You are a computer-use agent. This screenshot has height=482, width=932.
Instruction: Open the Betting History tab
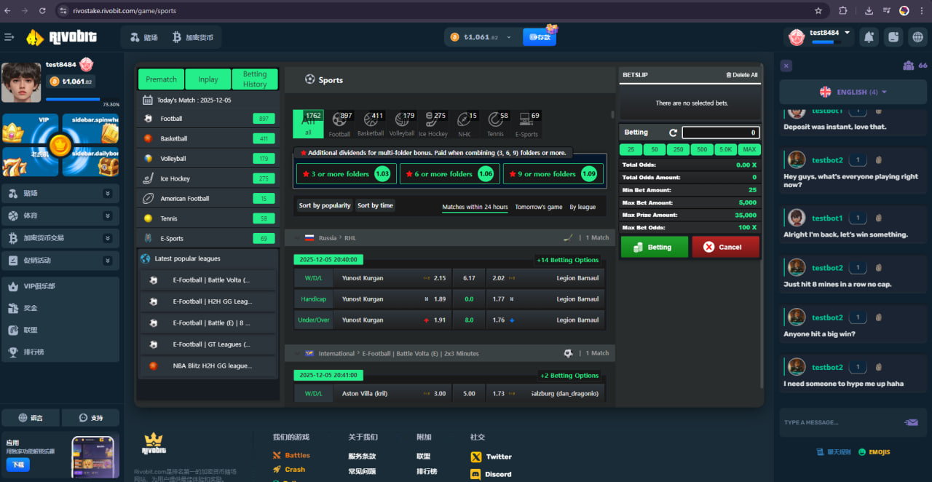(x=255, y=79)
